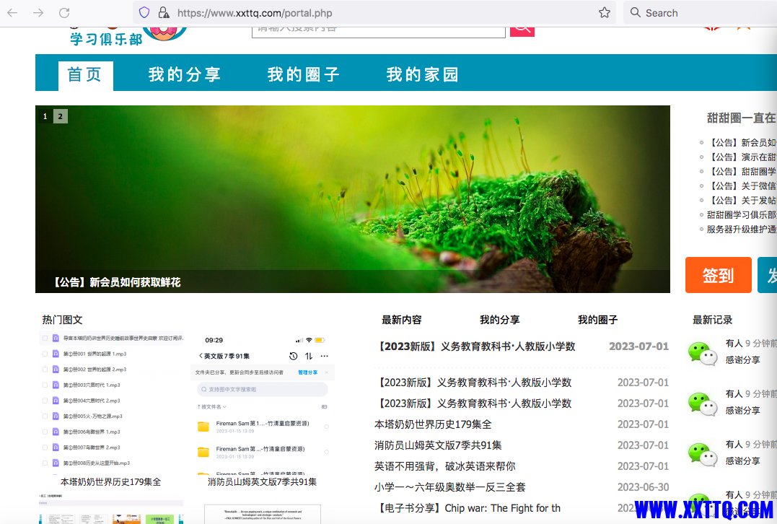
Task: Select banner slide 2 indicator
Action: tap(61, 116)
